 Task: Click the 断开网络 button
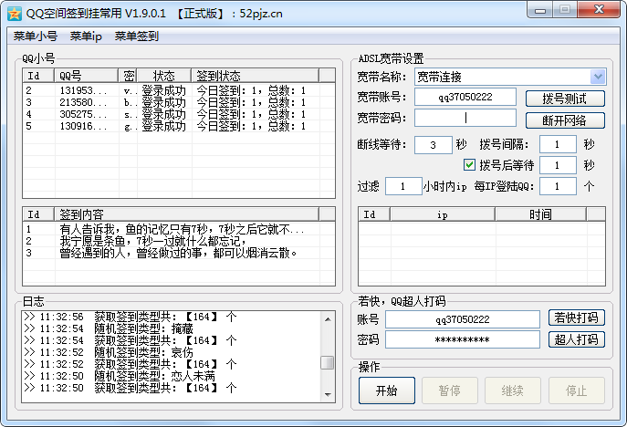(x=565, y=120)
